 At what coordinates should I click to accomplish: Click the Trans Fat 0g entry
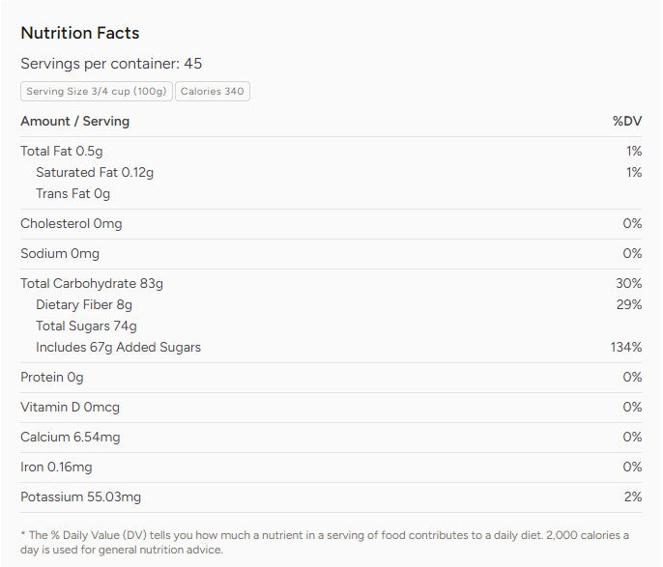point(73,194)
